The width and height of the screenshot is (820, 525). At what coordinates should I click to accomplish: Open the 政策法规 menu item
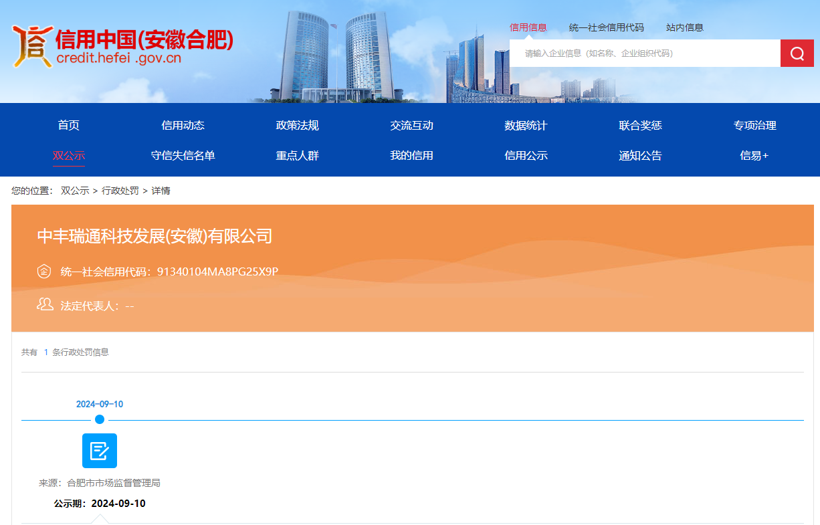[x=298, y=125]
